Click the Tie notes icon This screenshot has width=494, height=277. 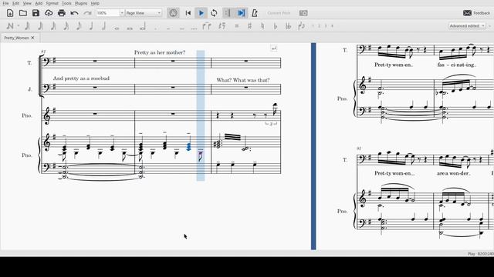click(207, 25)
